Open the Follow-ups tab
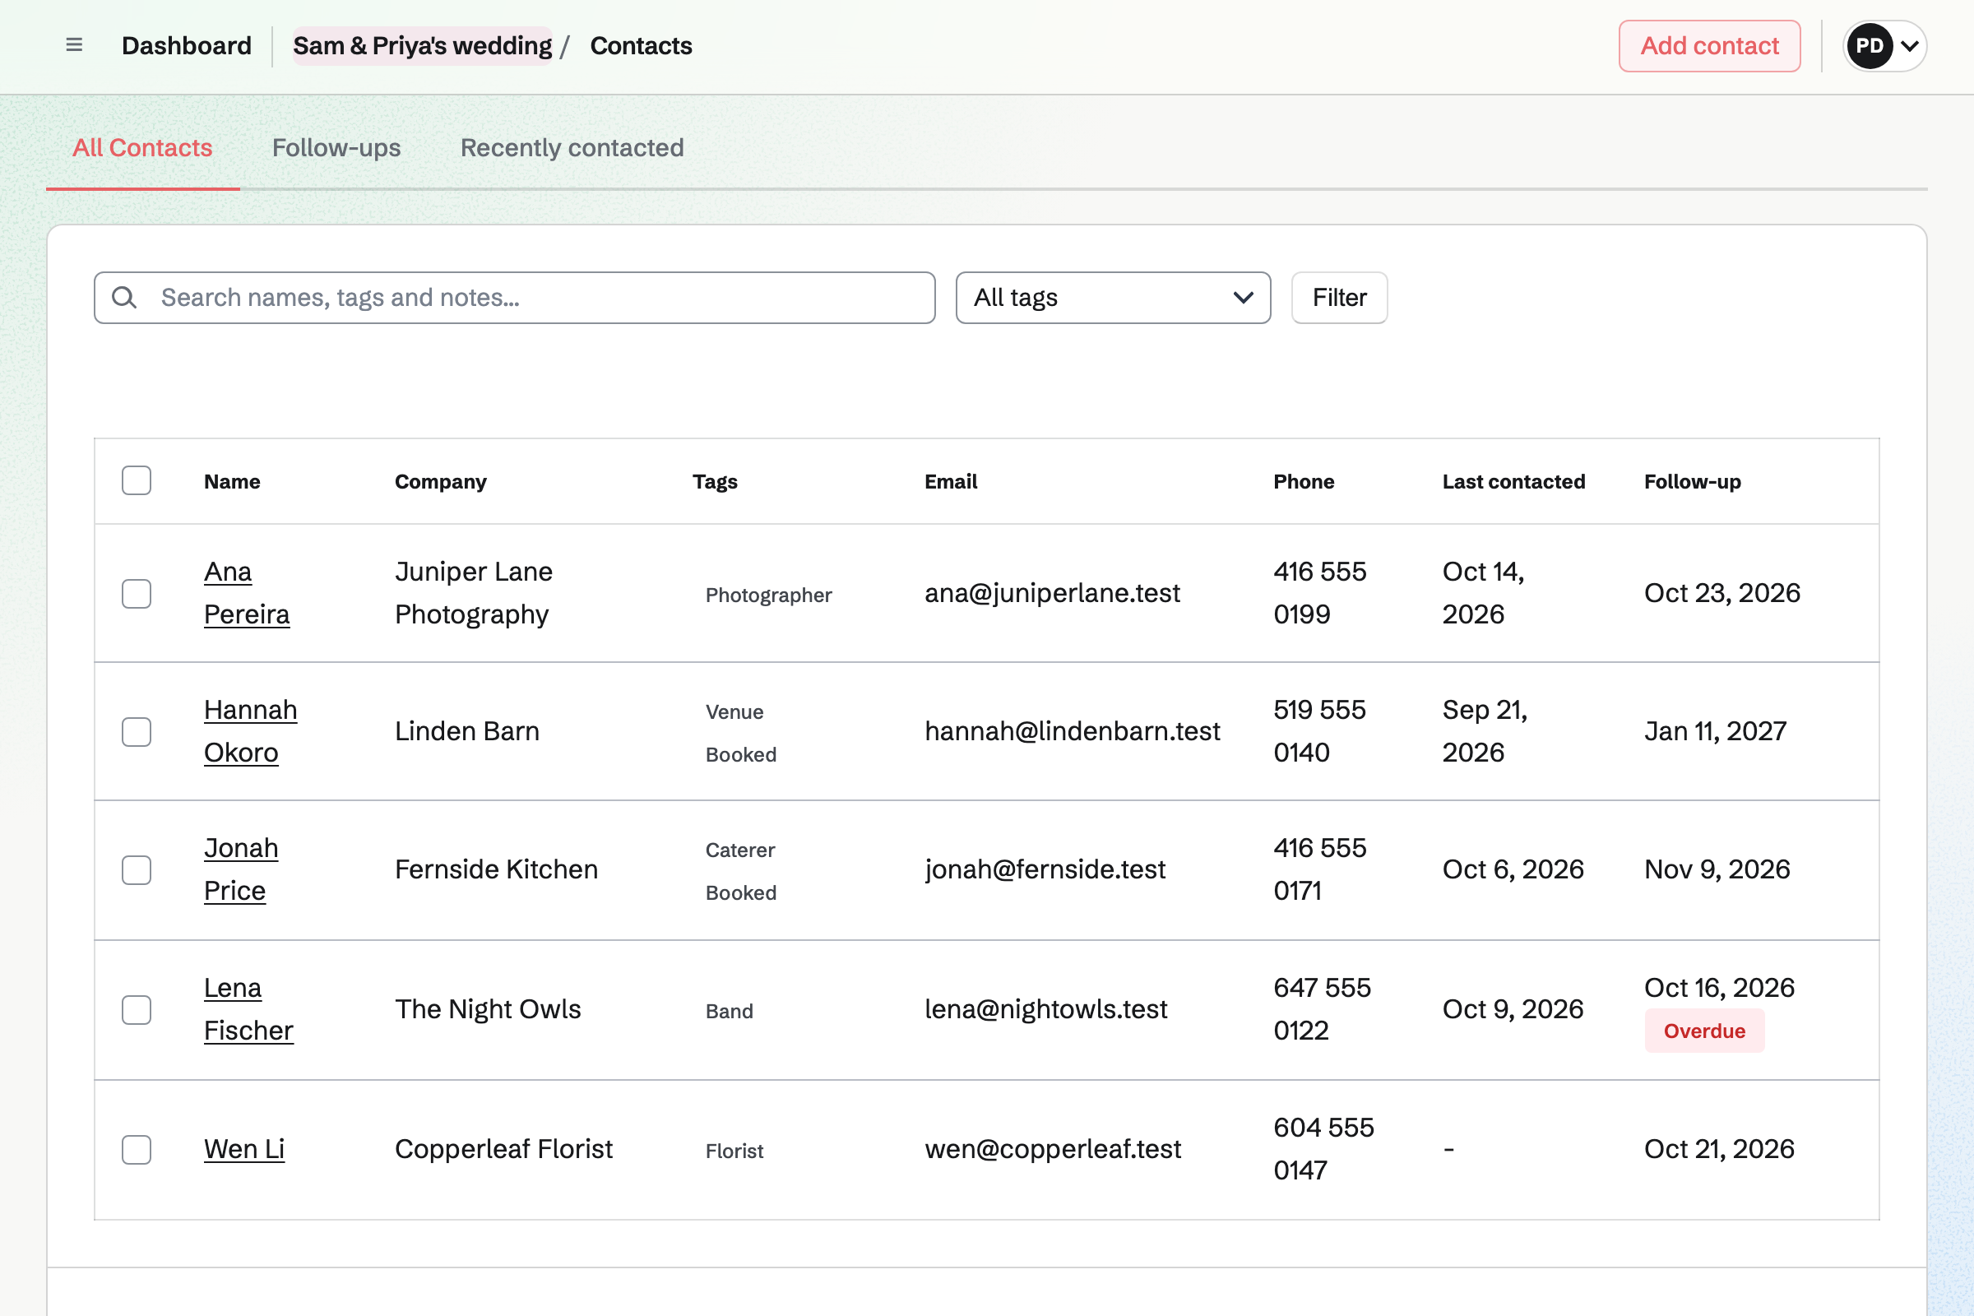The image size is (1974, 1316). tap(336, 148)
